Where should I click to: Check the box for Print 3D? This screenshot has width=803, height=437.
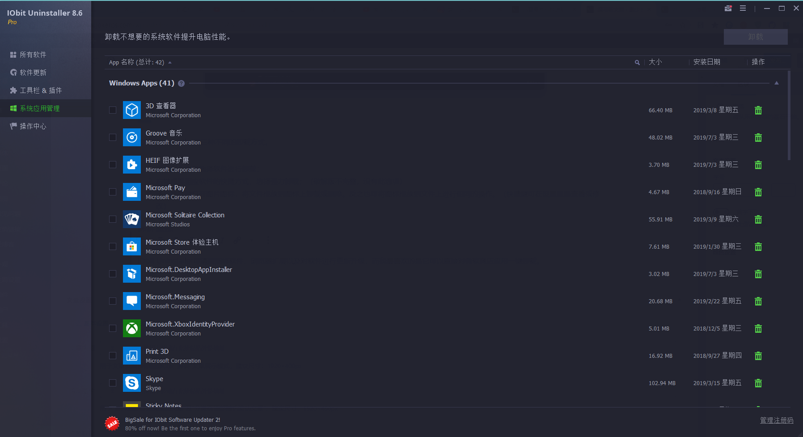pyautogui.click(x=113, y=356)
